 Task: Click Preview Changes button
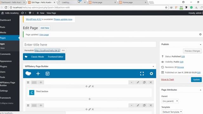point(192,51)
